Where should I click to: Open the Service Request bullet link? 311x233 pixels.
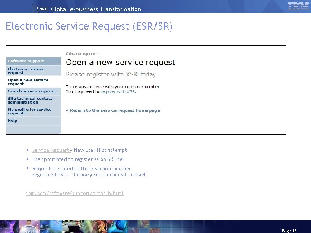tap(51, 150)
